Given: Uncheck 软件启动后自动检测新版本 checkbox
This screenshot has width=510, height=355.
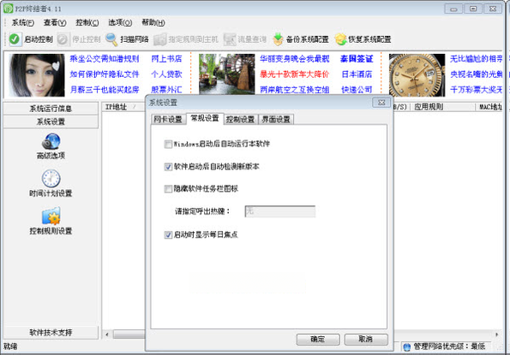Looking at the screenshot, I should (168, 167).
